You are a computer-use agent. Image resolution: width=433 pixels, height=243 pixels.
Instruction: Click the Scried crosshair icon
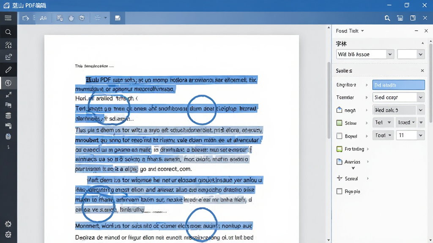point(340,178)
